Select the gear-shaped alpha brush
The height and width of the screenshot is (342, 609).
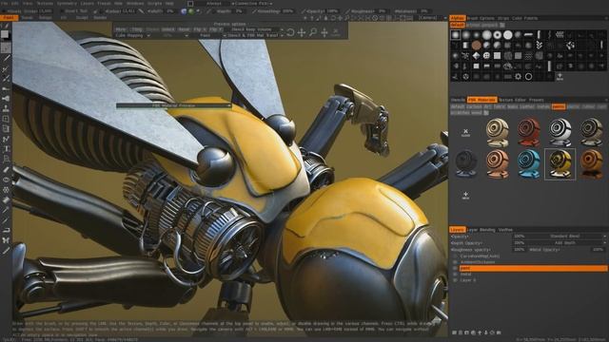[518, 76]
